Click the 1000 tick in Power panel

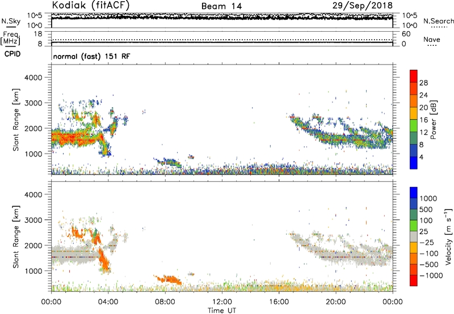(x=33, y=154)
